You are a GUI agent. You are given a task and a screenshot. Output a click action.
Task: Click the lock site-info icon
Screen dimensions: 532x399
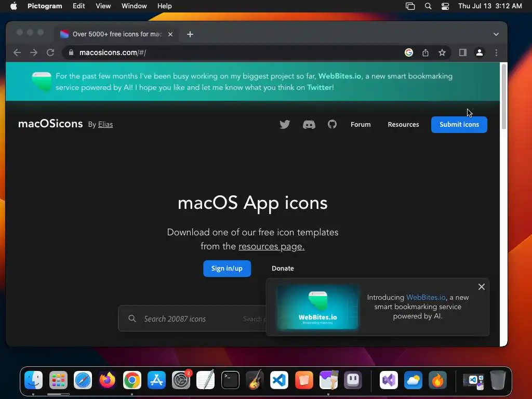[71, 52]
